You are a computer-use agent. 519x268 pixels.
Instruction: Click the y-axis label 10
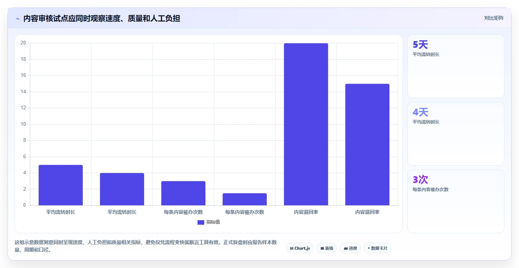point(23,124)
